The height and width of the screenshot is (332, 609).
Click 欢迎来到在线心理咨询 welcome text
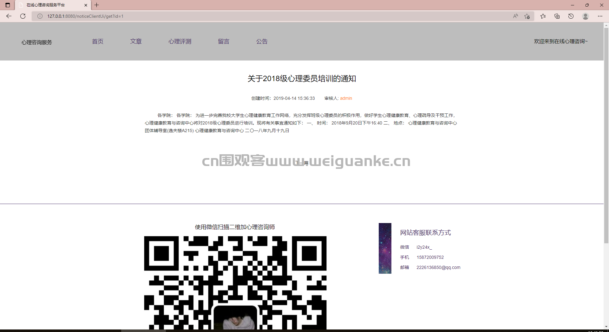(560, 41)
